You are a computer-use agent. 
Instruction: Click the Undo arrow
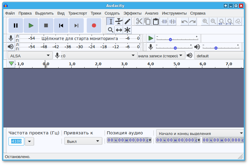coord(184,22)
